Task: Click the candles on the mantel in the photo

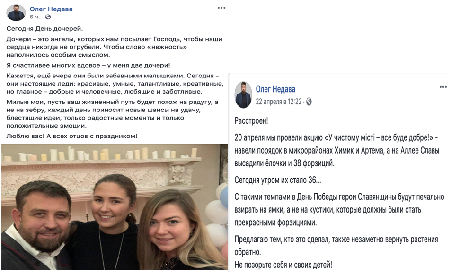Action: click(x=100, y=154)
